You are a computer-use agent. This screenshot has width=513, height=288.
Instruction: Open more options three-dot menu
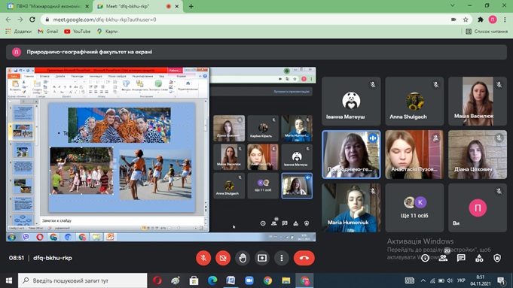click(282, 258)
